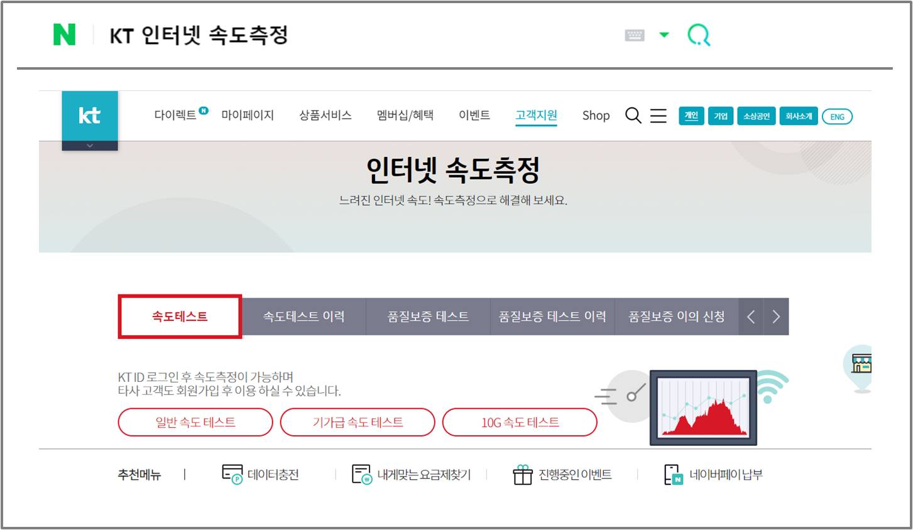Open the 고객지원 menu
Image resolution: width=913 pixels, height=530 pixels.
(x=536, y=116)
